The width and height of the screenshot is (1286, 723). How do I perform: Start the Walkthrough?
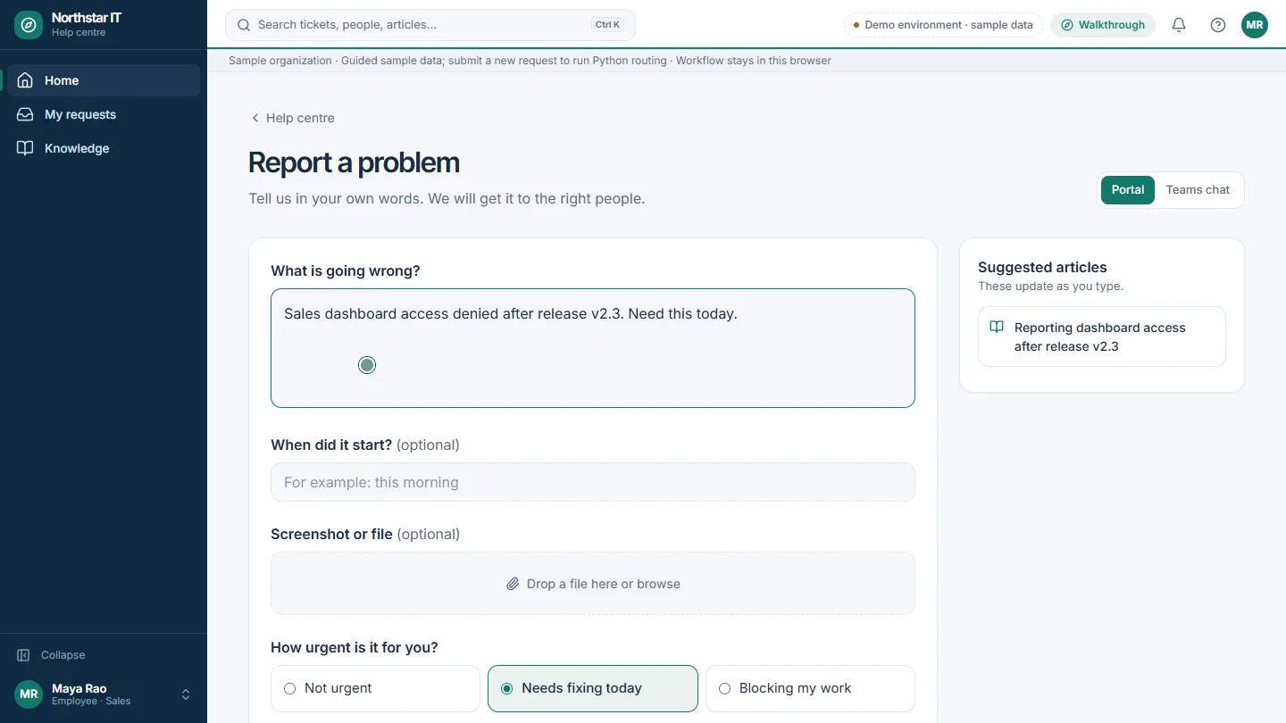[1103, 25]
